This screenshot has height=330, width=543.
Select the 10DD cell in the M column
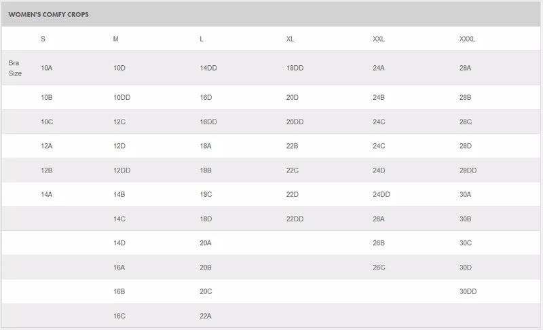pos(122,98)
